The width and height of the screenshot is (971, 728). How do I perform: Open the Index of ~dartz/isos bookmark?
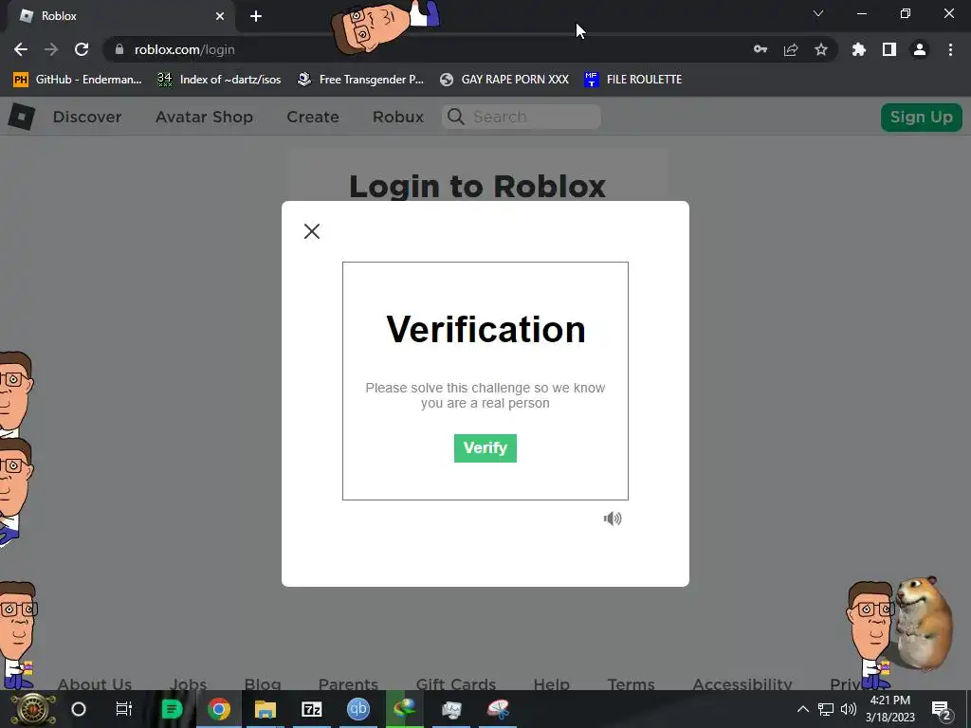click(219, 80)
